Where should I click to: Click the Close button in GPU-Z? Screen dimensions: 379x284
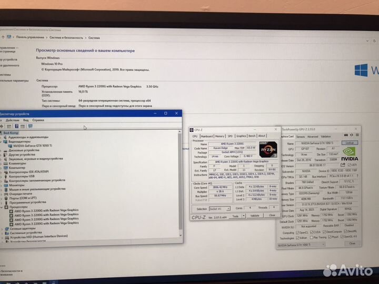tap(352, 243)
